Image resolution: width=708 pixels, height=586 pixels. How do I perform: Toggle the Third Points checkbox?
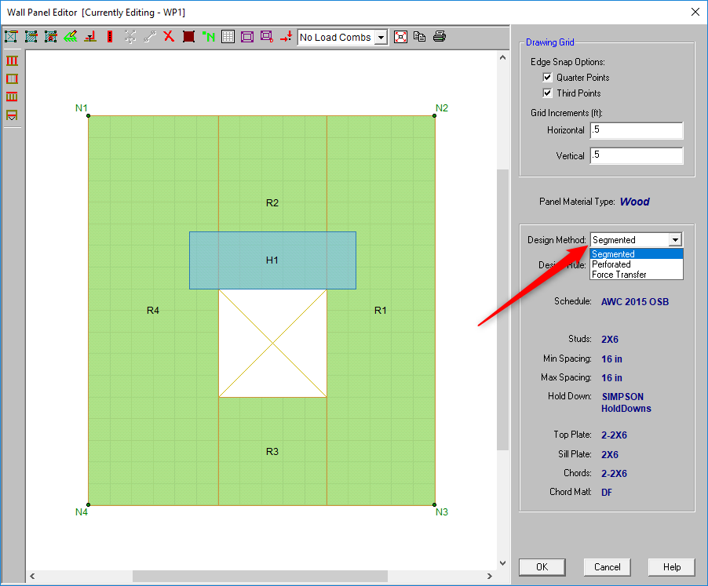pos(547,93)
